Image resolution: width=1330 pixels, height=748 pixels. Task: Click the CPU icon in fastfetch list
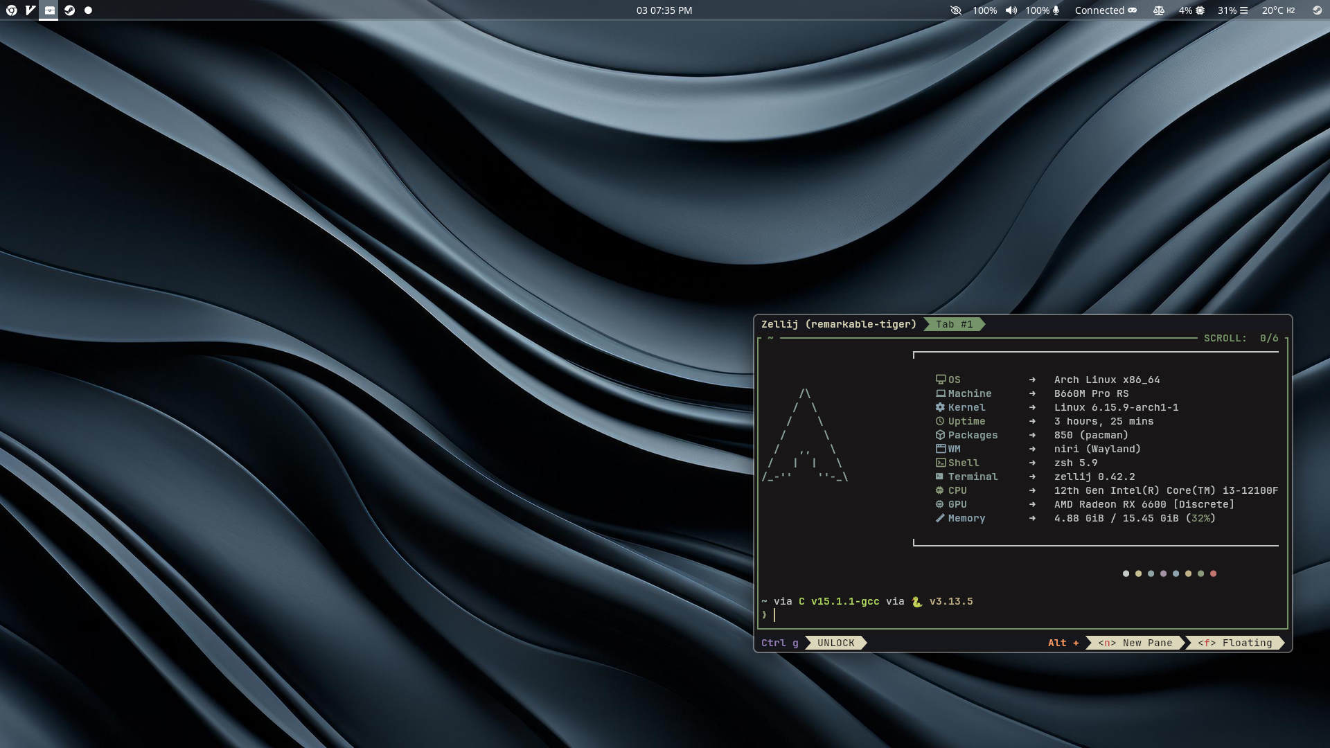(x=940, y=490)
